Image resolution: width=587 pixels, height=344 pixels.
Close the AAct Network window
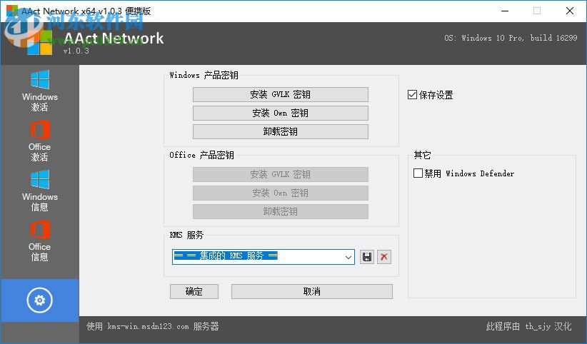[x=570, y=11]
